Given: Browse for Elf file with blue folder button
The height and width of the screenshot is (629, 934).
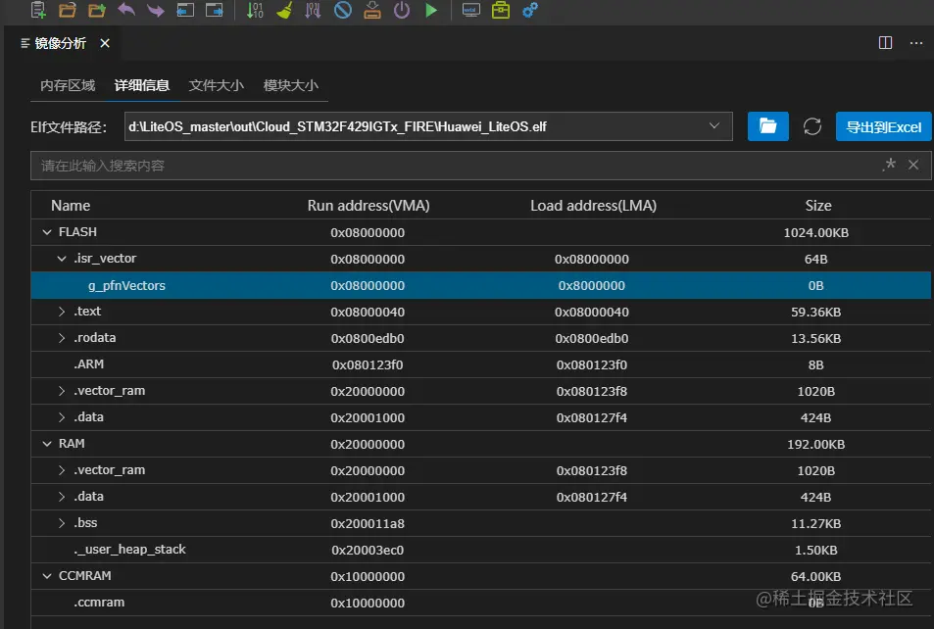Looking at the screenshot, I should pyautogui.click(x=767, y=126).
